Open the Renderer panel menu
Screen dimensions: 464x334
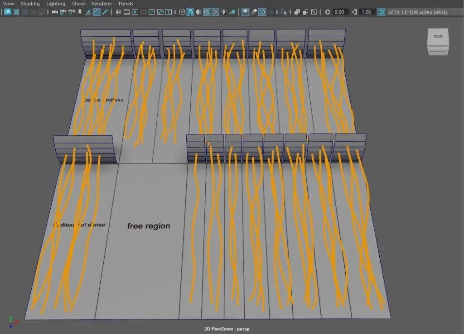[101, 4]
